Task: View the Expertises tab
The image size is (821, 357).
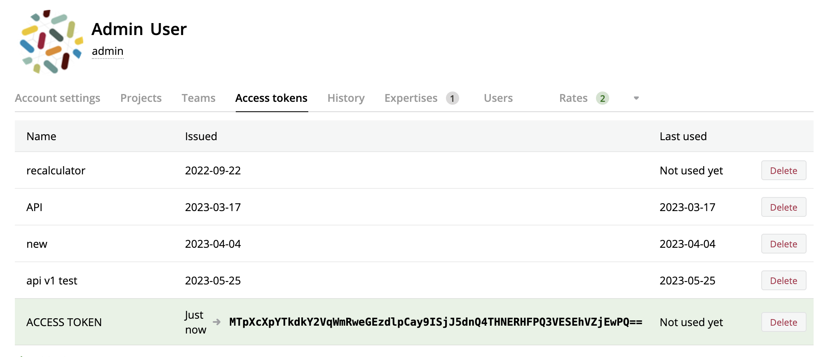Action: tap(410, 98)
